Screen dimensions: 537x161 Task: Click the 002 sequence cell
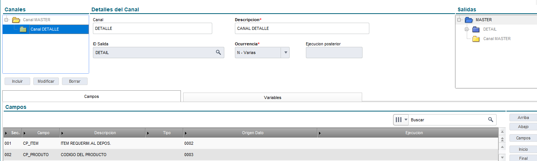point(12,155)
